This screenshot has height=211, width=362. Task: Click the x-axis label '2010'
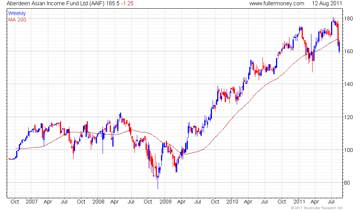click(232, 202)
